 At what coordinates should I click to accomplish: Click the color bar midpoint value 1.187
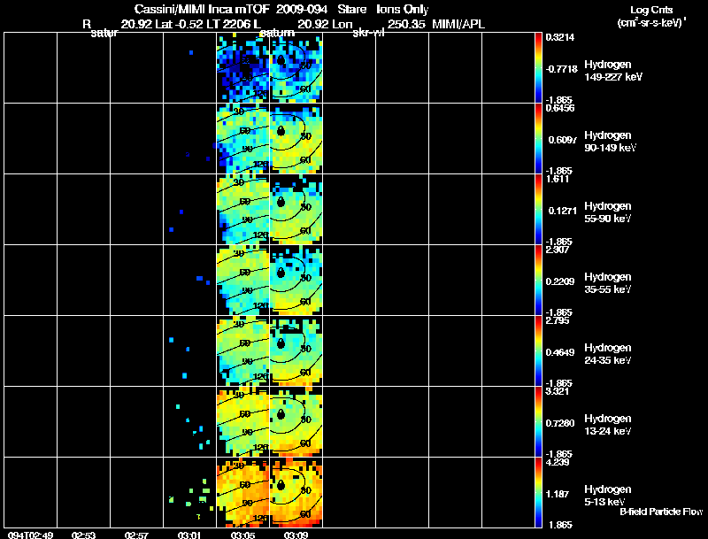click(558, 495)
